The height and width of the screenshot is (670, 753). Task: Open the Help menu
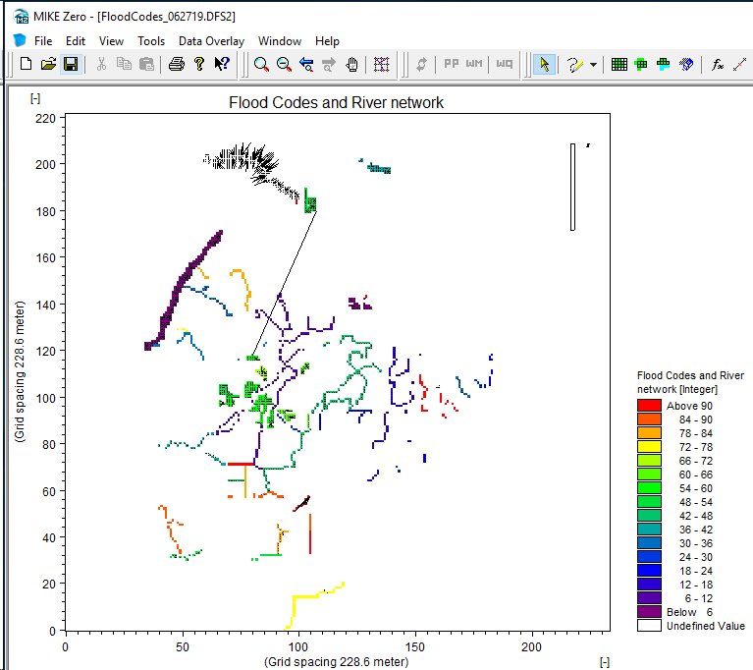tap(327, 41)
